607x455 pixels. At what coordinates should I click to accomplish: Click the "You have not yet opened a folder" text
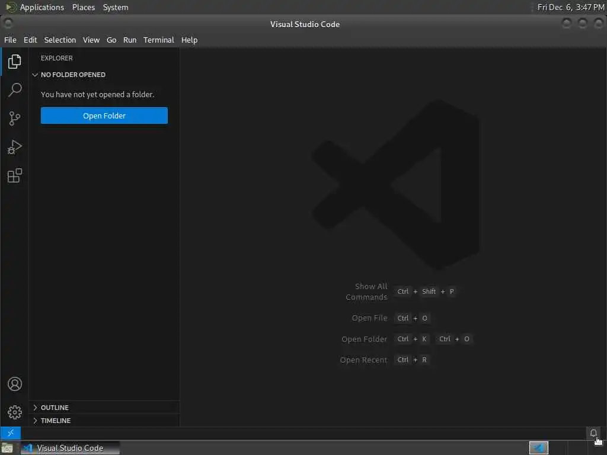(x=98, y=94)
